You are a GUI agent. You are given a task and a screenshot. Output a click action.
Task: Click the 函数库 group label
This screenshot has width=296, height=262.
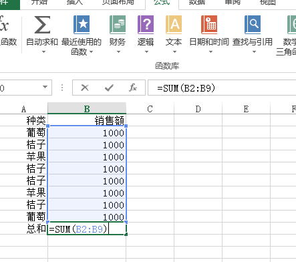click(x=167, y=65)
